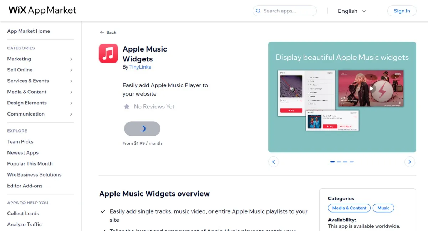Click the app screenshot preview image
Screen dimensions: 428x231
coord(342,97)
